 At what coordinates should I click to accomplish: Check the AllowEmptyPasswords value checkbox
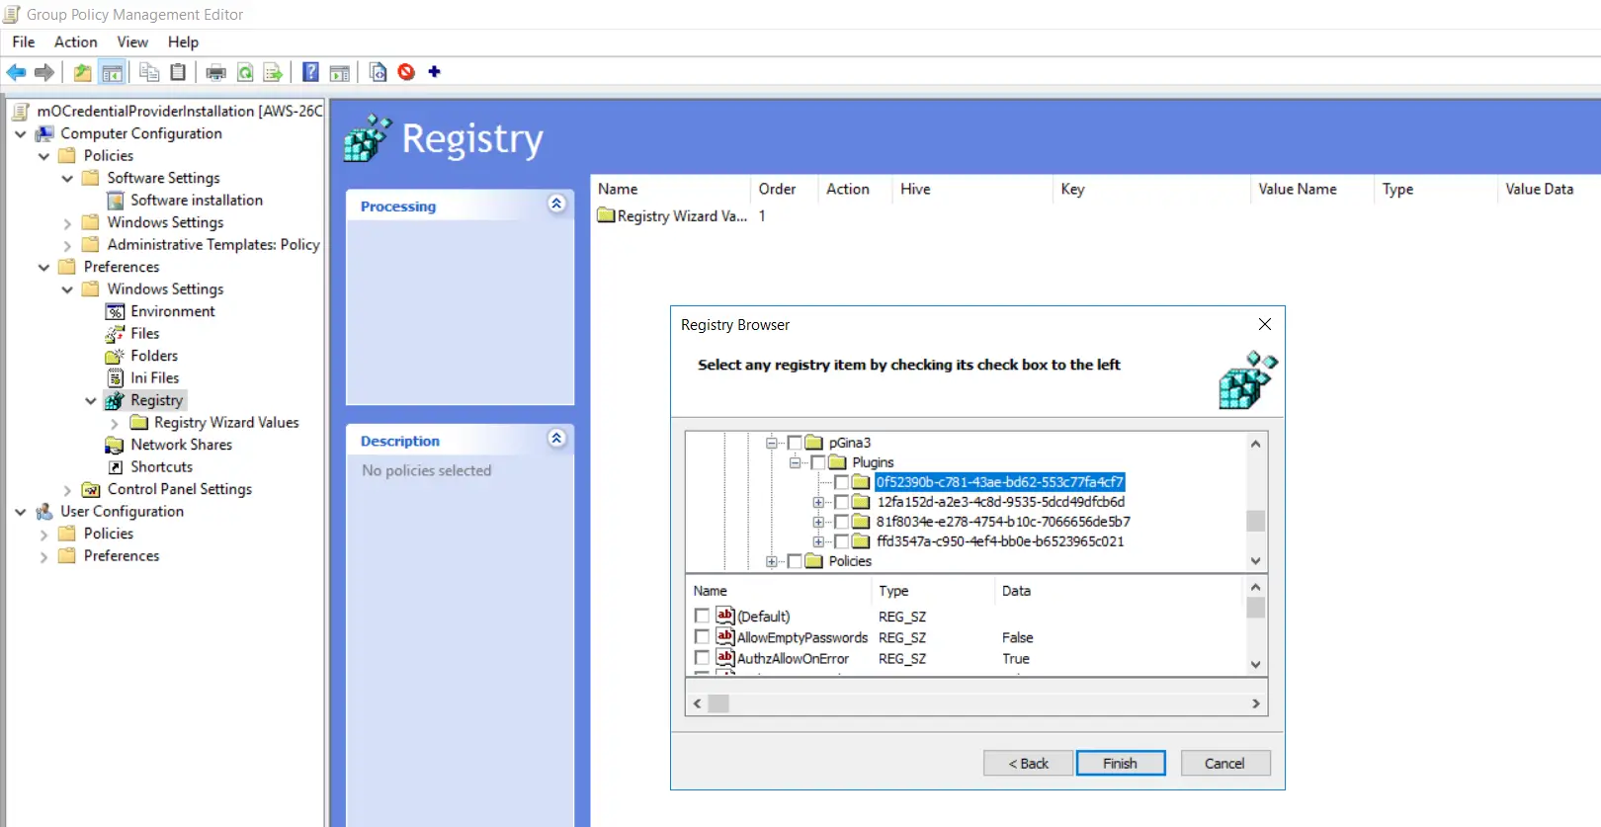pyautogui.click(x=702, y=637)
